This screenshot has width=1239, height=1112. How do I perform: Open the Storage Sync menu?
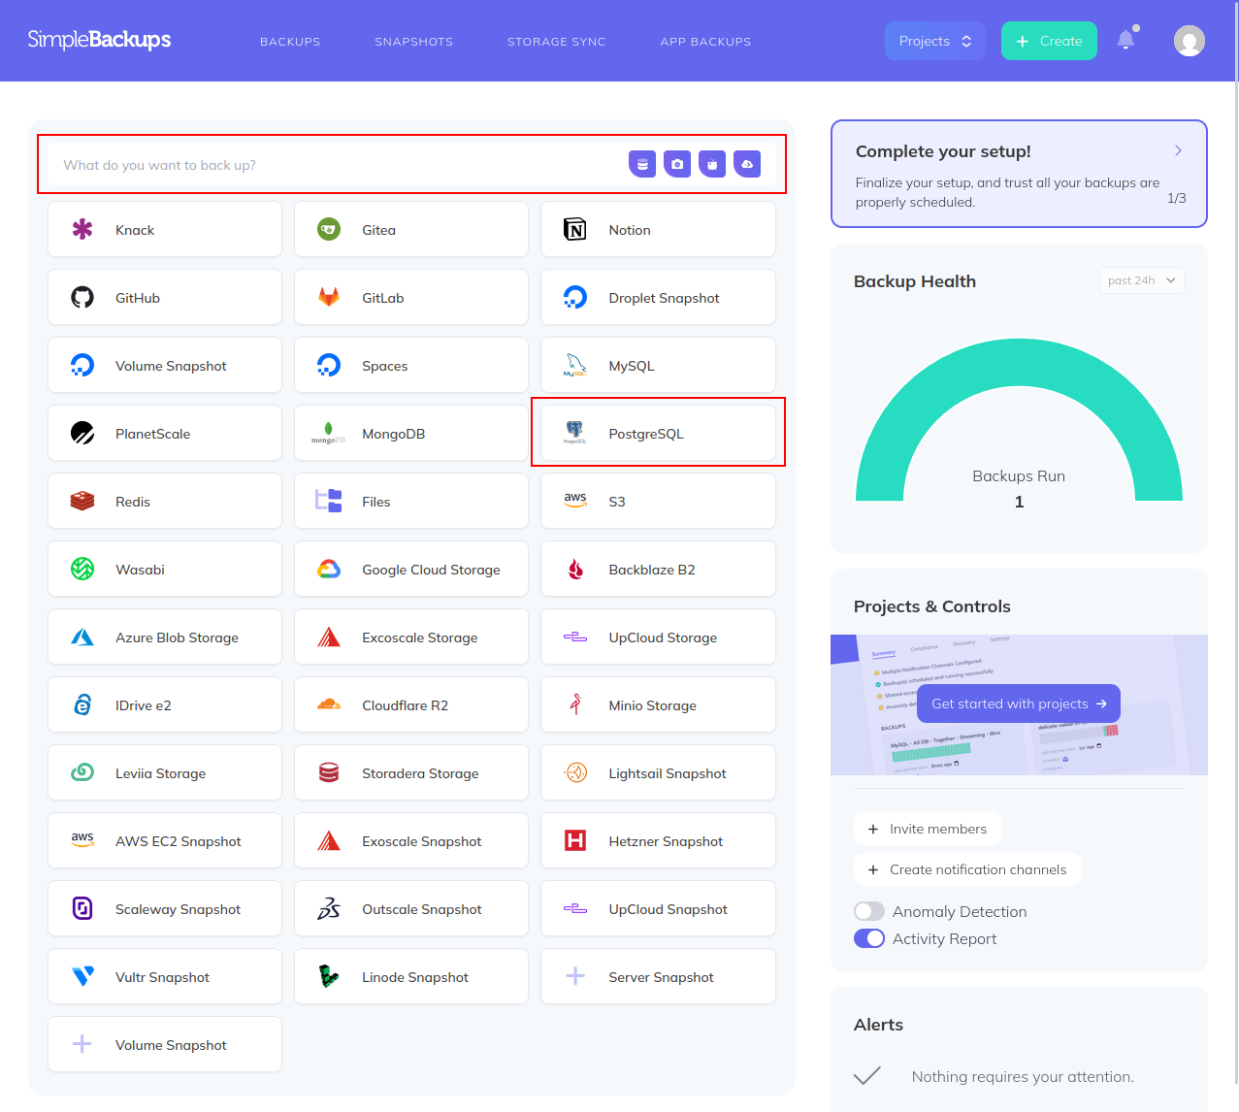[x=556, y=42]
